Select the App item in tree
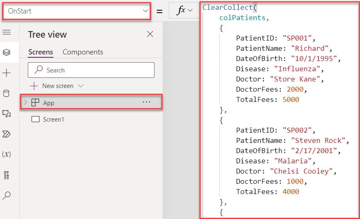The image size is (360, 219). click(91, 102)
